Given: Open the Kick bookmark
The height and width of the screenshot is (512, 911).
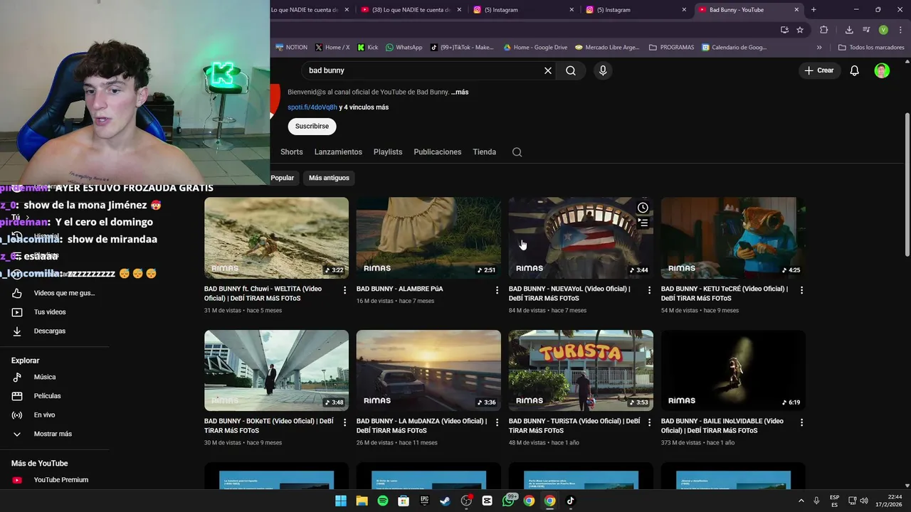Looking at the screenshot, I should pyautogui.click(x=368, y=48).
